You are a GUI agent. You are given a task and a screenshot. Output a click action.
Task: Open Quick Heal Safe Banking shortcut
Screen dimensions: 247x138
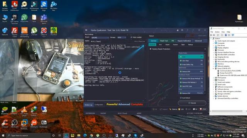coord(24,32)
